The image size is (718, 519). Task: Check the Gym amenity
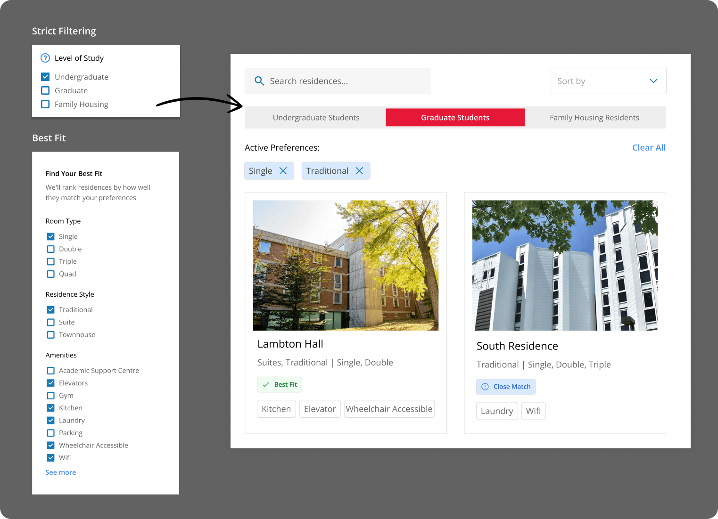point(50,396)
